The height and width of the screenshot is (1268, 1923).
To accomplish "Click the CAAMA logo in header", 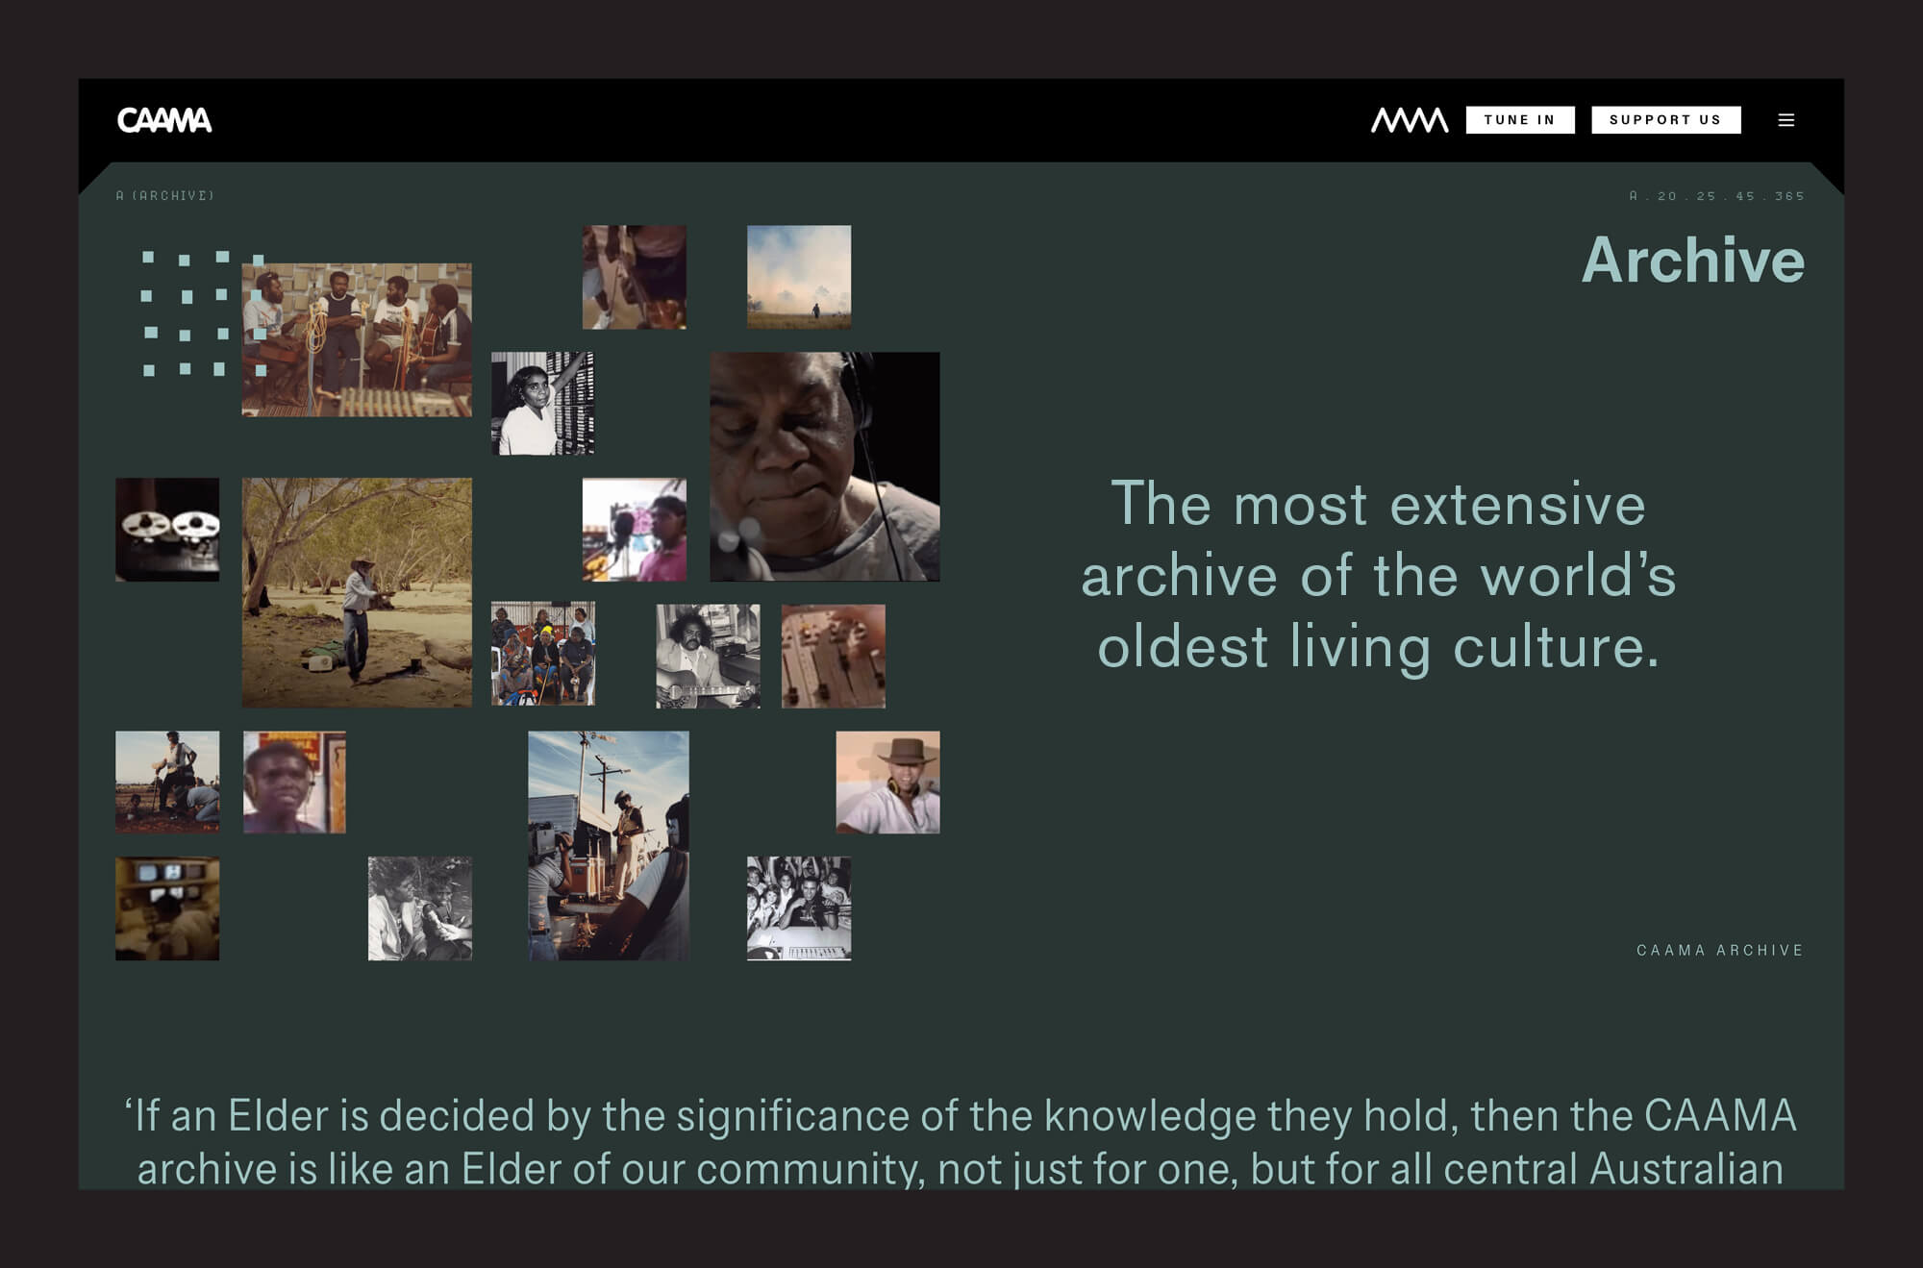I will tap(164, 120).
